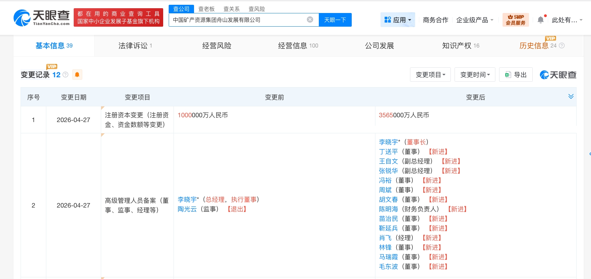Open the notification bell in header
The width and height of the screenshot is (591, 279).
tap(541, 20)
